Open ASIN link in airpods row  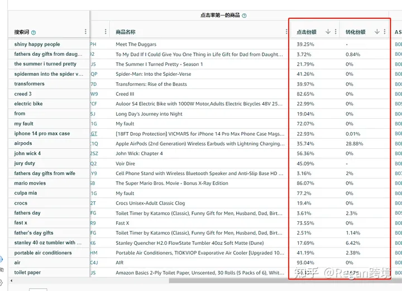[94, 144]
